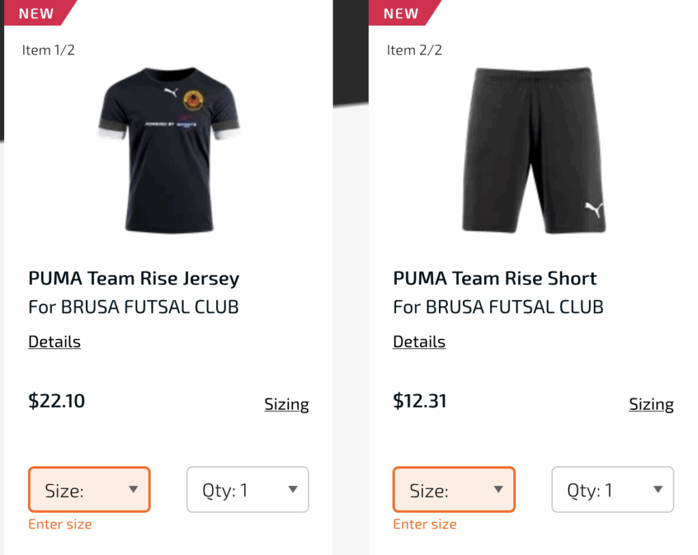This screenshot has width=698, height=555.
Task: Open the jersey Size dropdown
Action: pos(89,490)
